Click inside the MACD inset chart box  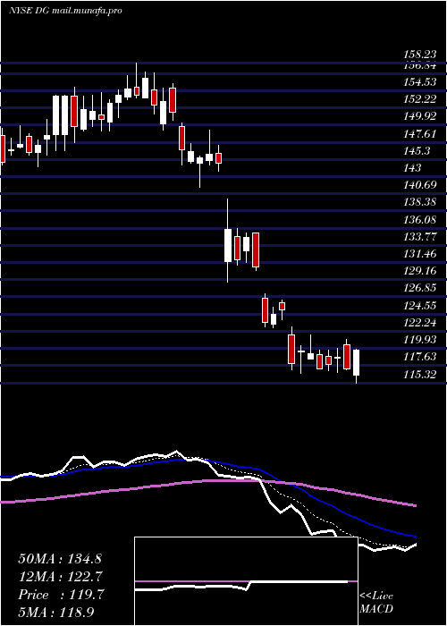(246, 581)
